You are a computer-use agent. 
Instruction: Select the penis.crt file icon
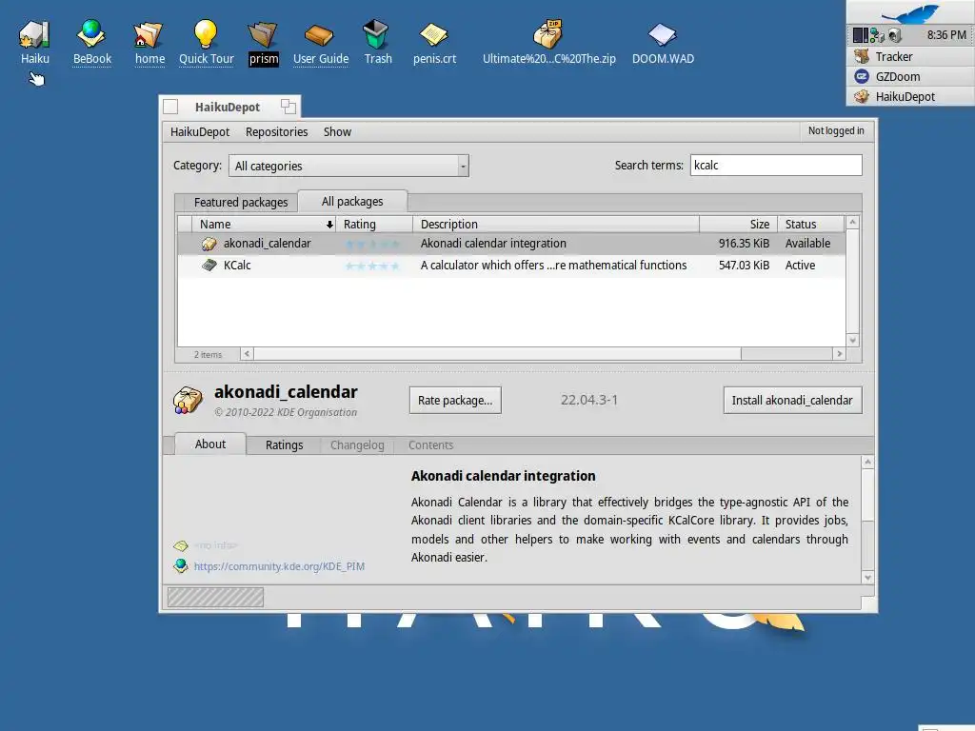tap(434, 35)
